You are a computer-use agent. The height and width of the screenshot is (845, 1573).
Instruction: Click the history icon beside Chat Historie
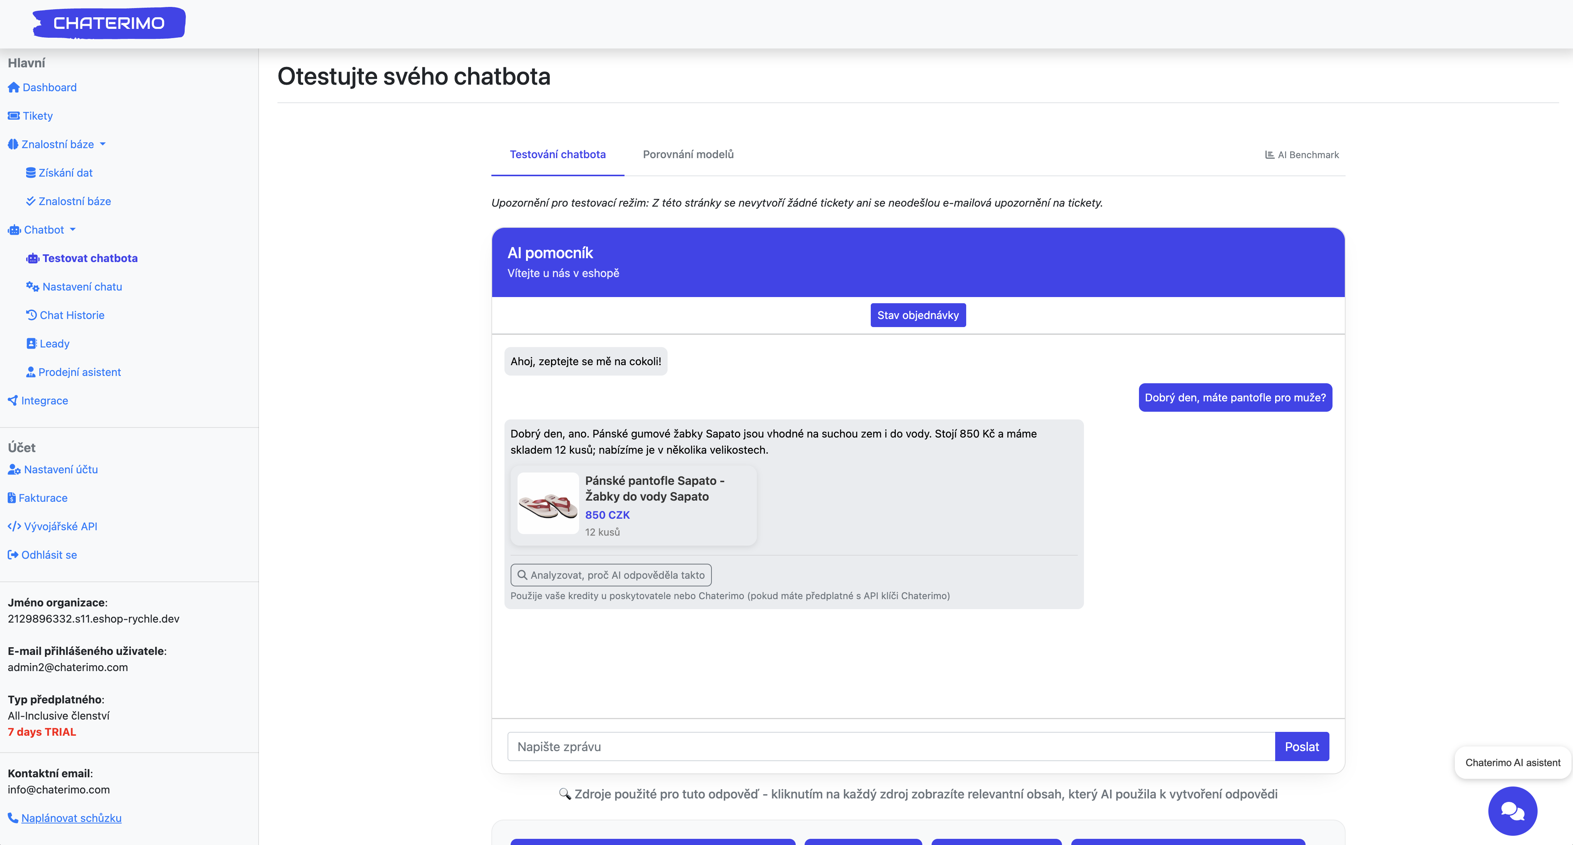(31, 315)
